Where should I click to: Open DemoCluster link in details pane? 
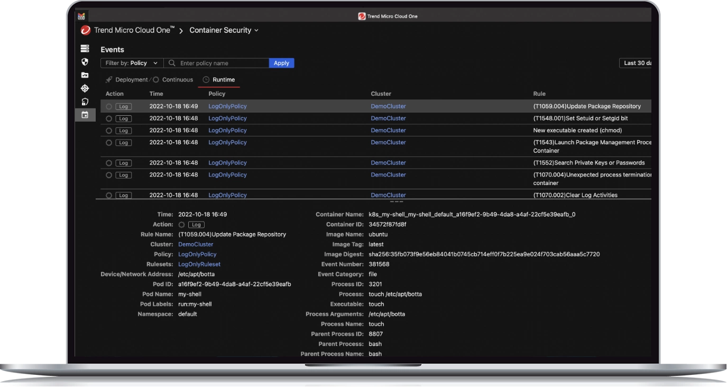(196, 245)
